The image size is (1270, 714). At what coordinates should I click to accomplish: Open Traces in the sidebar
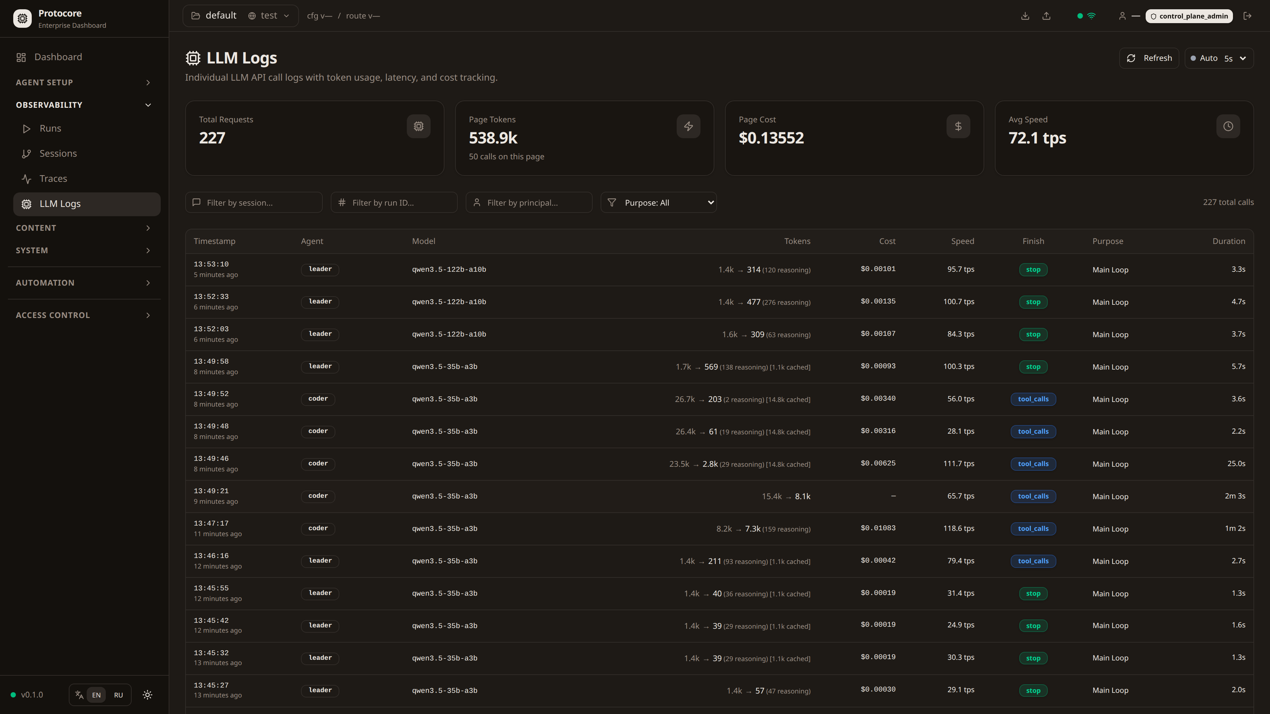coord(53,178)
